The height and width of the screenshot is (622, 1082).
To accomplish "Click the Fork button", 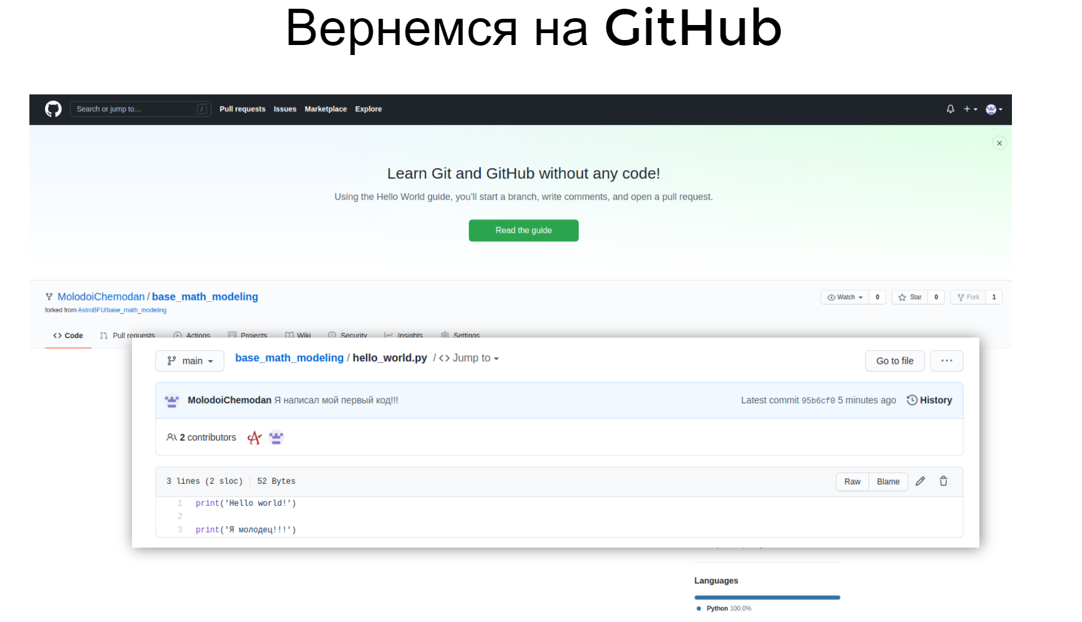I will pos(968,297).
